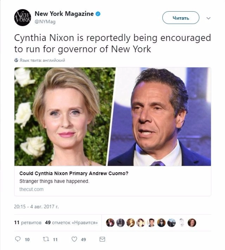Open the last liker's avatar

pos(192,222)
